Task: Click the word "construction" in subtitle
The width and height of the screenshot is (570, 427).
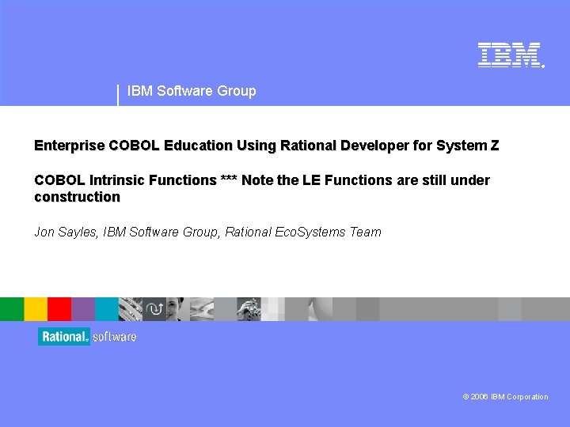Action: point(77,197)
